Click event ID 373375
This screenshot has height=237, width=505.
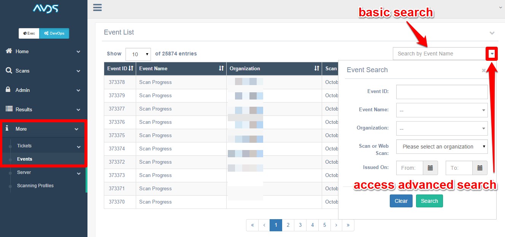[117, 135]
